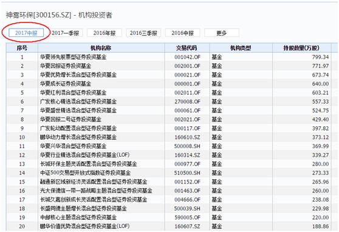Select 华夏红利混合型证券投资基金 name
The width and height of the screenshot is (339, 232).
click(73, 93)
